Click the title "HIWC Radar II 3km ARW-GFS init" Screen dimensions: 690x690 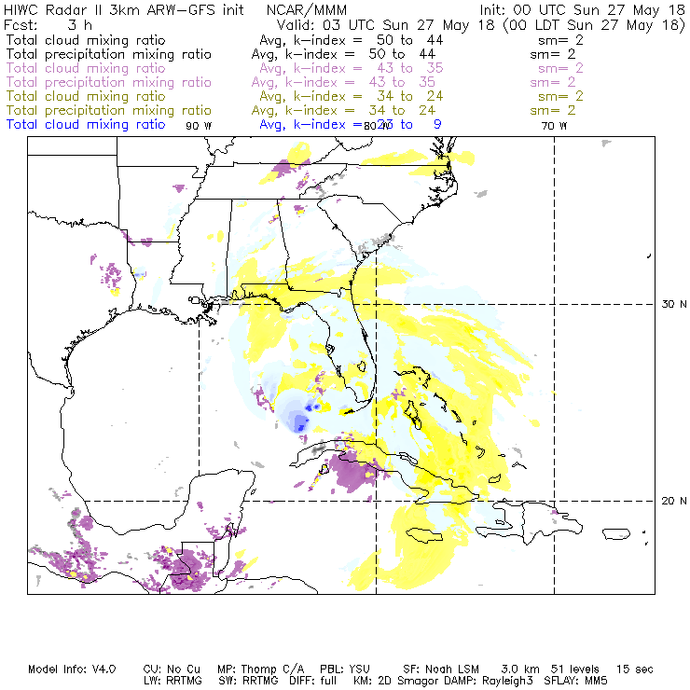coord(124,10)
